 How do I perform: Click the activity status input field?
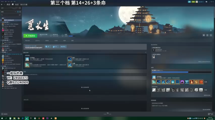pyautogui.click(x=85, y=75)
